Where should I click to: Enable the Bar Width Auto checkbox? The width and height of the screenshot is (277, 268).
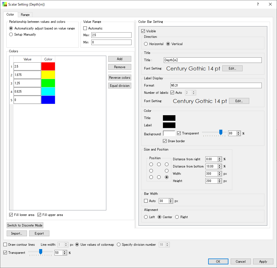tap(146, 201)
